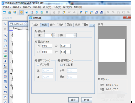Screen dimensions: 135x103
Task: Show more tabs with right arrow
Action: (93, 25)
